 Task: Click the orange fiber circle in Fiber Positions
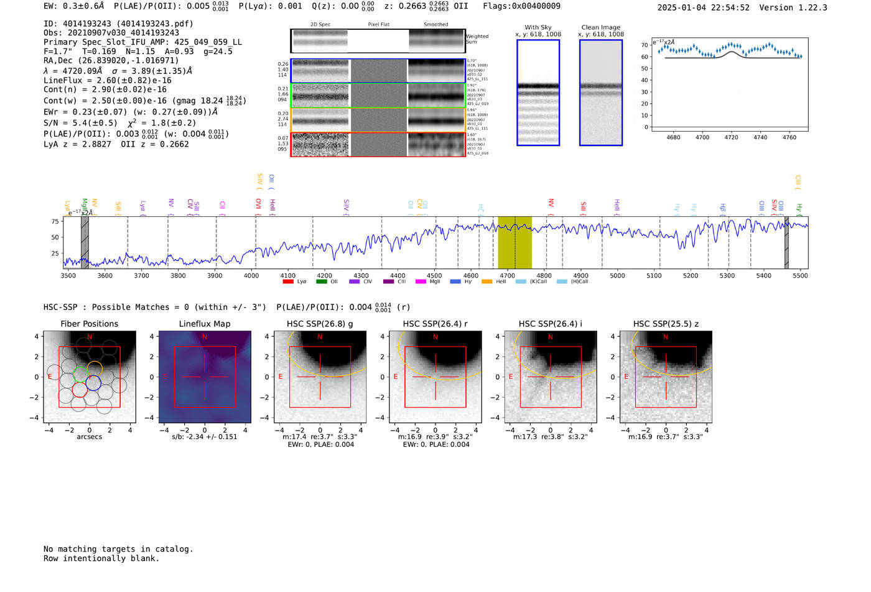pos(95,368)
